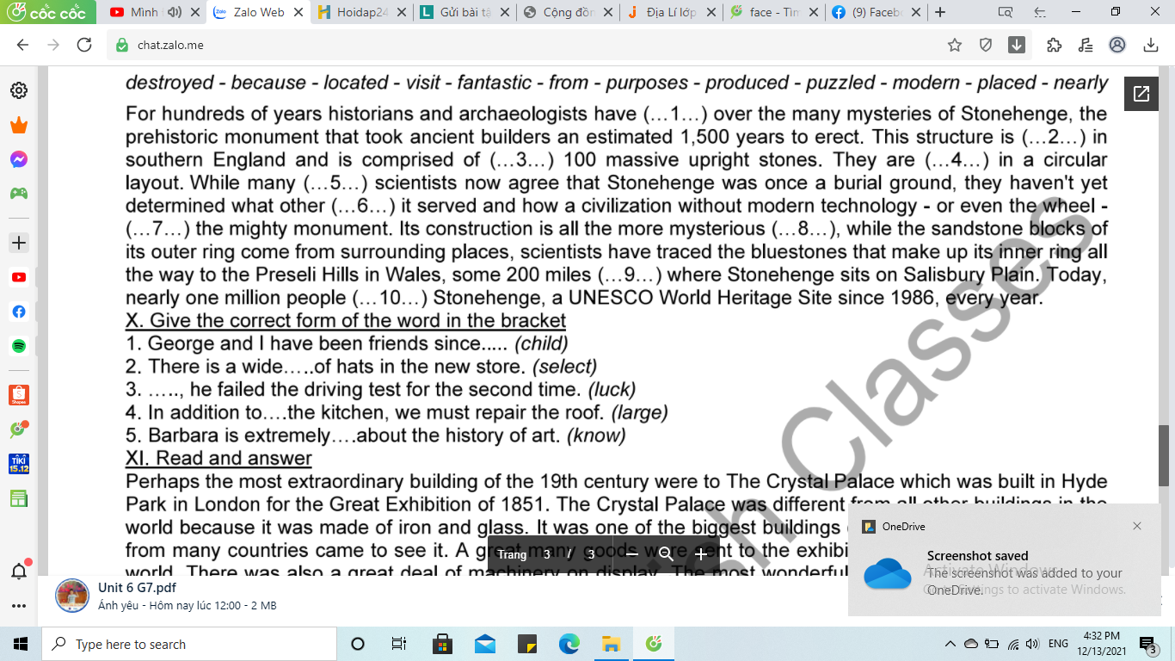Open the sidebar three-dot more menu
Image resolution: width=1175 pixels, height=661 pixels.
18,606
